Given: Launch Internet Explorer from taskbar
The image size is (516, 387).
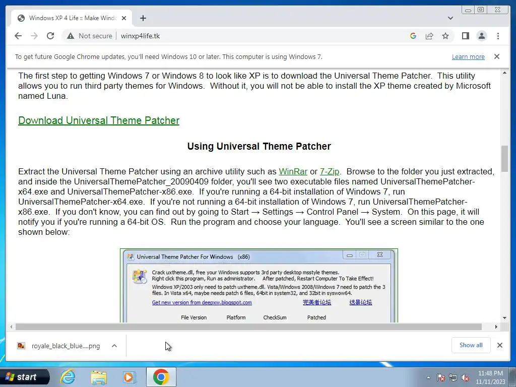Looking at the screenshot, I should (x=68, y=377).
